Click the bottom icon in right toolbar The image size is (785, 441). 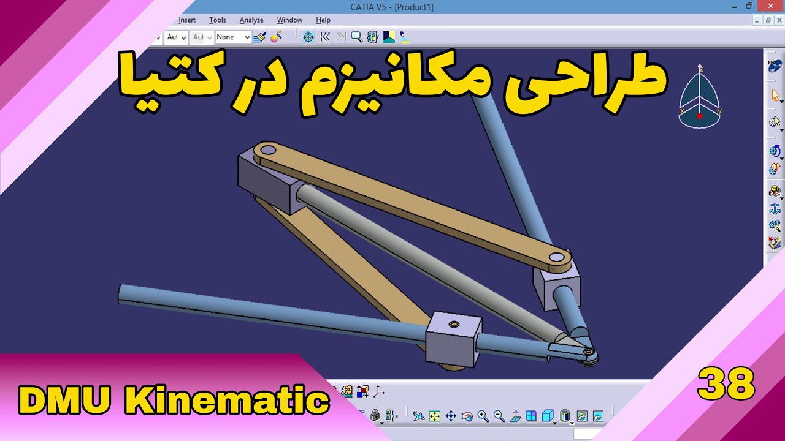[775, 243]
